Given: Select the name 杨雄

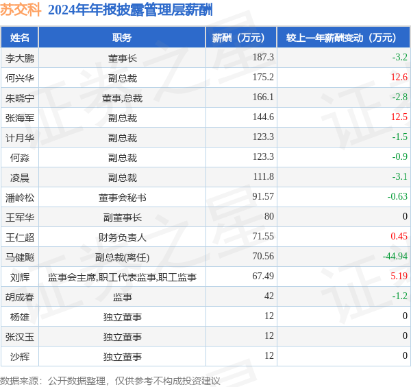Looking at the screenshot, I should tap(20, 317).
